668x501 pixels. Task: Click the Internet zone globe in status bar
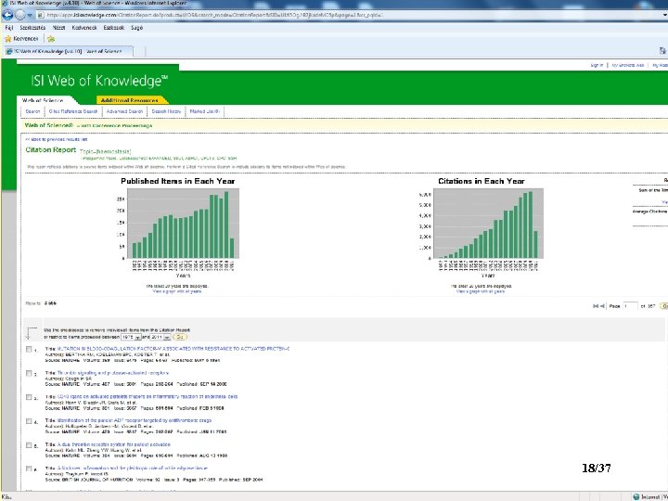[x=636, y=496]
